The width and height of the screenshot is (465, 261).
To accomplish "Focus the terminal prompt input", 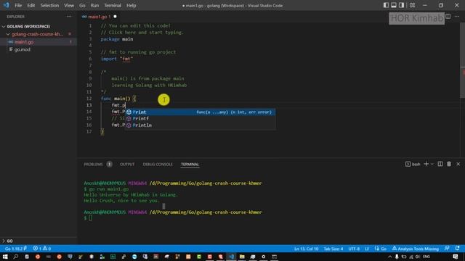I will coord(90,218).
